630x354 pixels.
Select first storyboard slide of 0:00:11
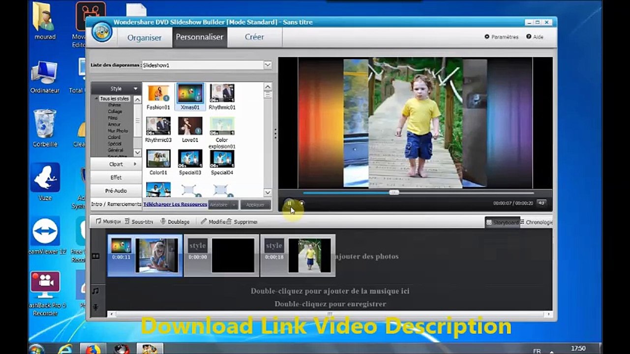[x=145, y=255]
